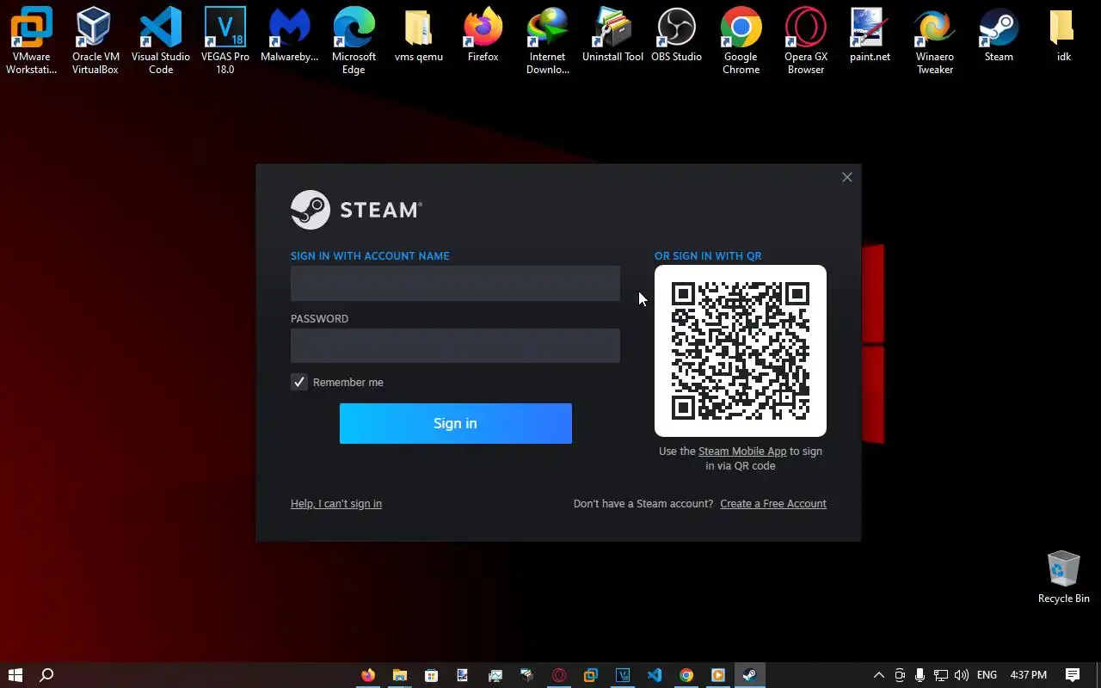Open Oracle VM VirtualBox desktop icon
The width and height of the screenshot is (1101, 688).
click(x=95, y=40)
